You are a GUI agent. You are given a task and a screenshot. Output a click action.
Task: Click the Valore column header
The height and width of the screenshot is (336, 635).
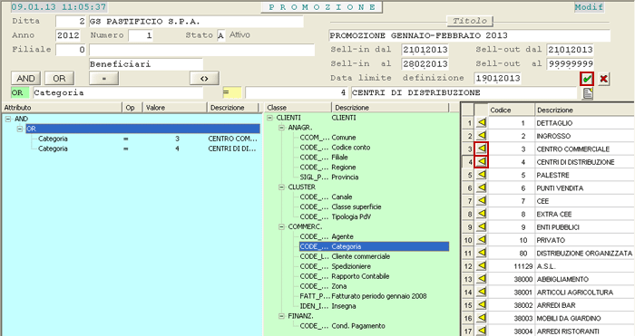coord(174,108)
